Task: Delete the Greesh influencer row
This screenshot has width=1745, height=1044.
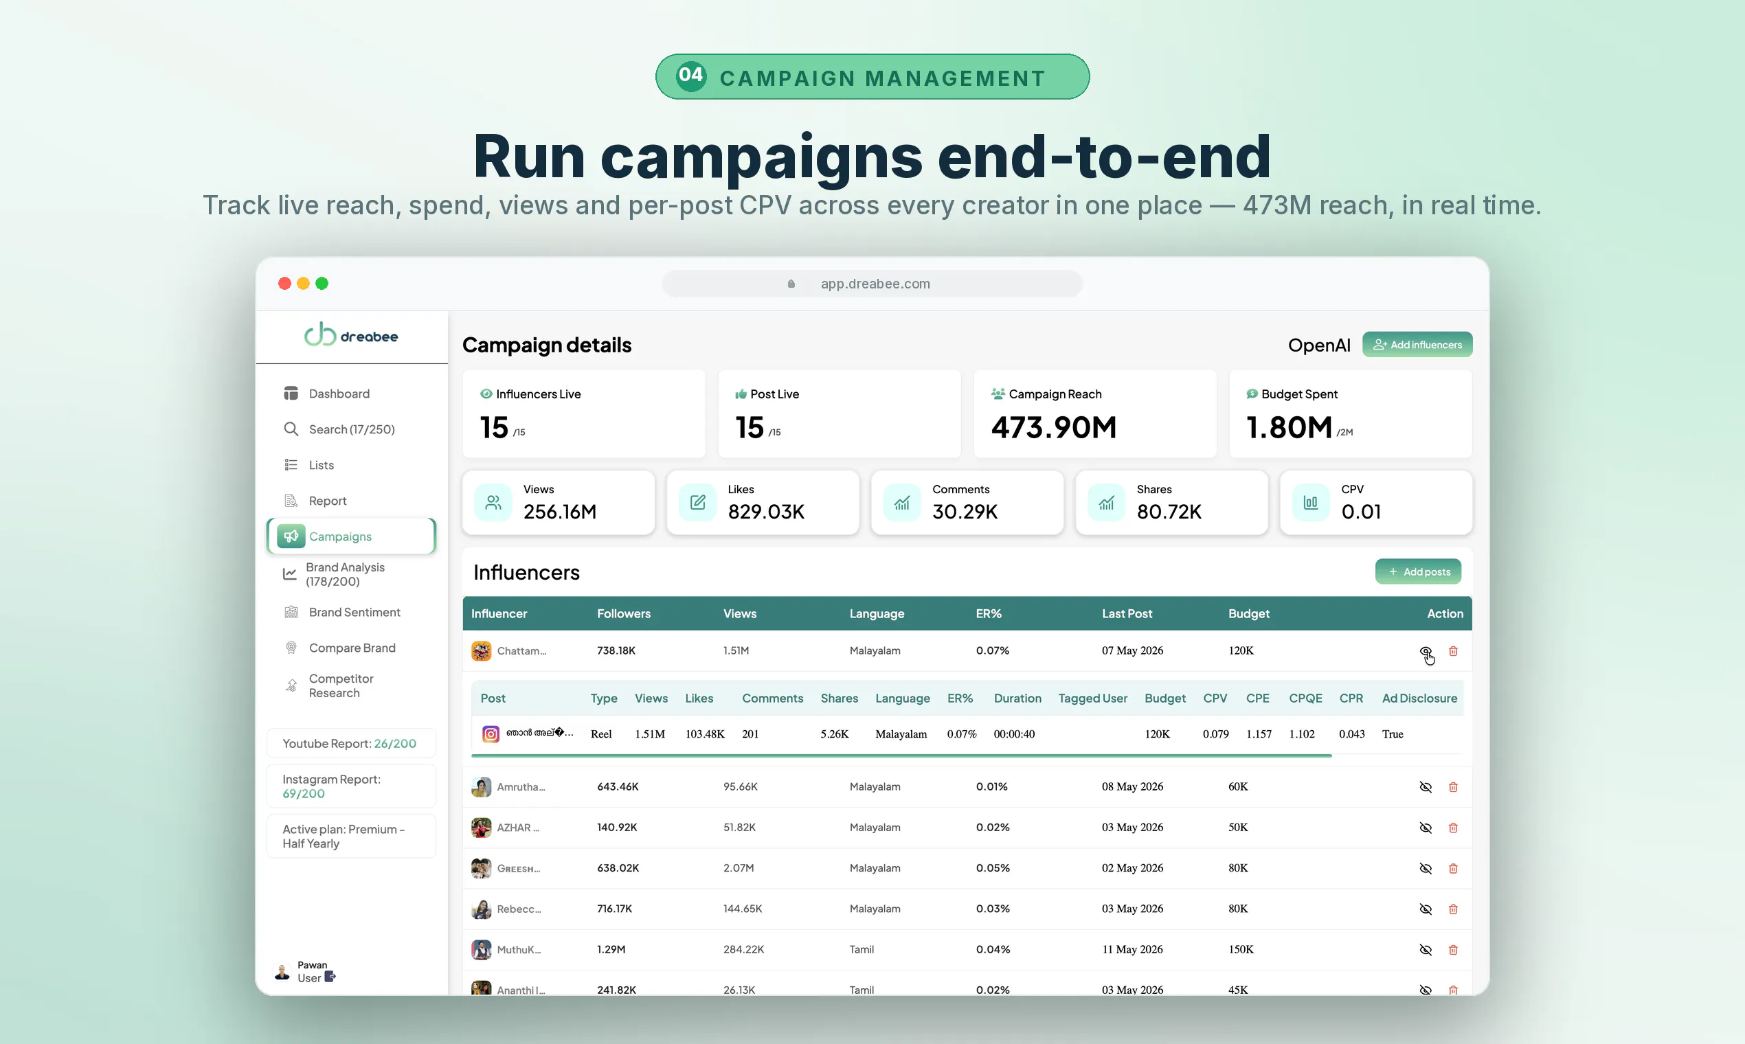Action: [1453, 869]
